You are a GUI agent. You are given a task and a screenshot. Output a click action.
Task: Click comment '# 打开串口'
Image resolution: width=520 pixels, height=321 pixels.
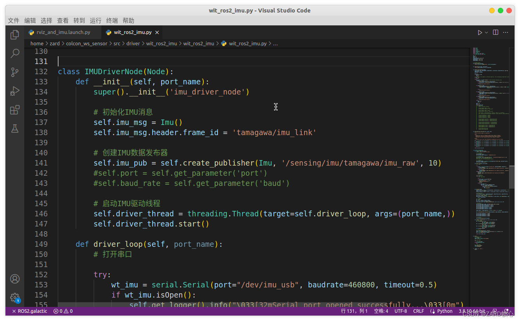coord(113,254)
